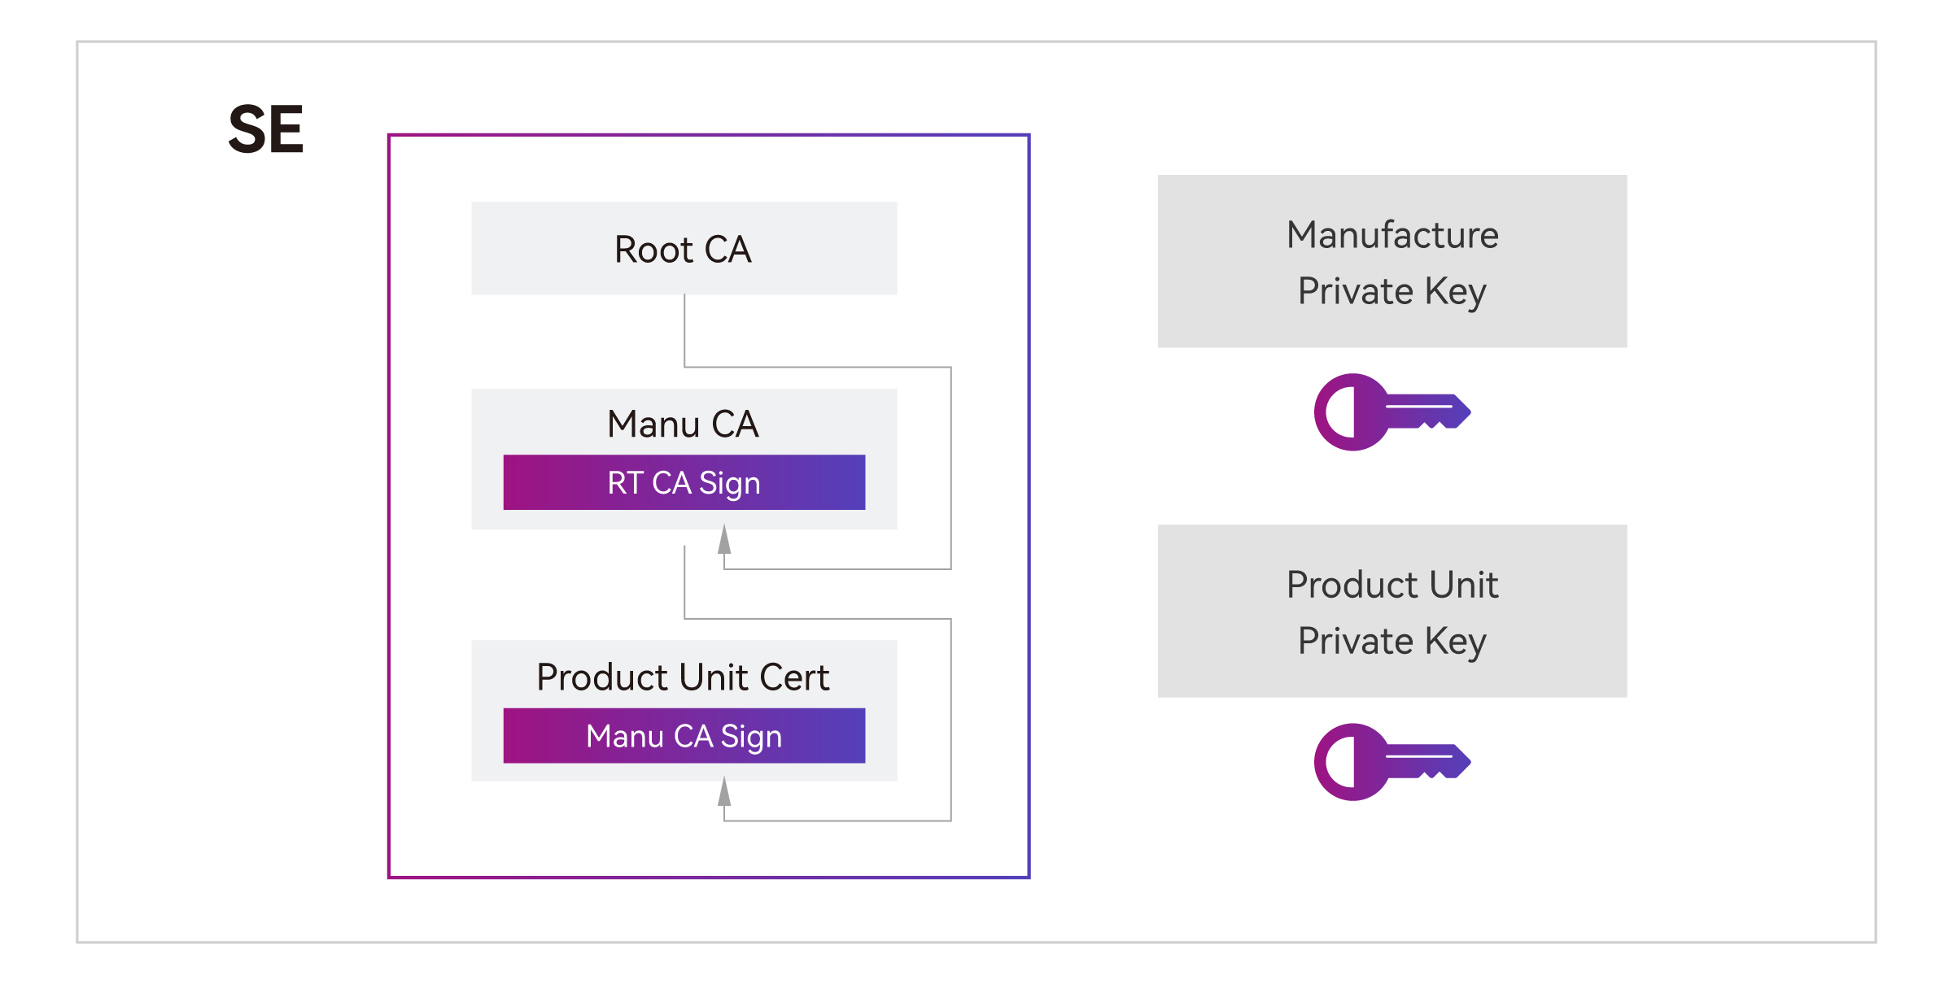Click the arrowhead pointing into Manu CA box
1953x984 pixels.
click(724, 539)
